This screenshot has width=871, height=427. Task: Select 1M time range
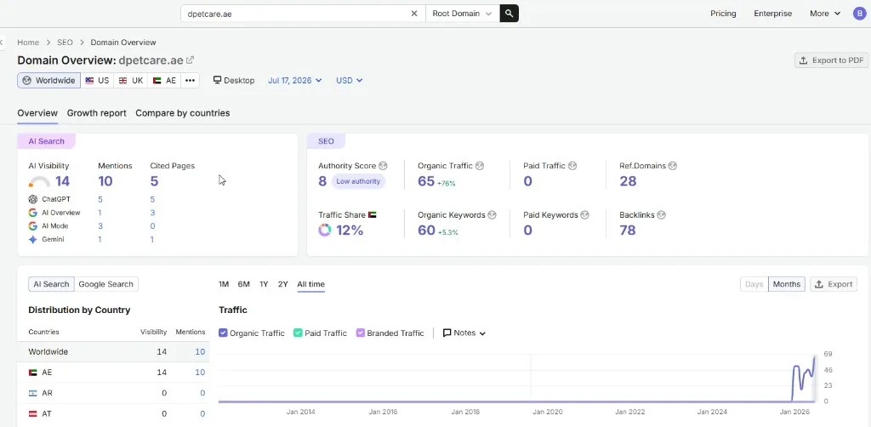(x=224, y=284)
